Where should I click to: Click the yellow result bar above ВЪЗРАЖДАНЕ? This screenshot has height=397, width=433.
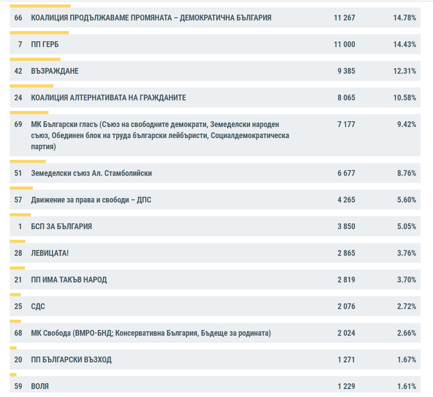tap(35, 60)
